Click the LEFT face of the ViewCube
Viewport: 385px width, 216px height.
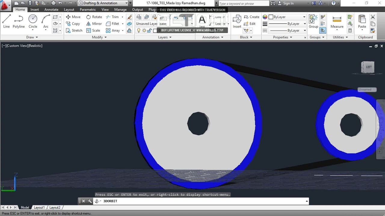tap(368, 67)
